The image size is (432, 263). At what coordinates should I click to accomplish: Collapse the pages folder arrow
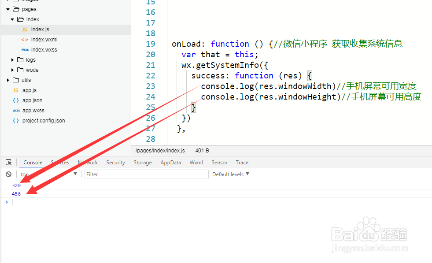[8, 9]
